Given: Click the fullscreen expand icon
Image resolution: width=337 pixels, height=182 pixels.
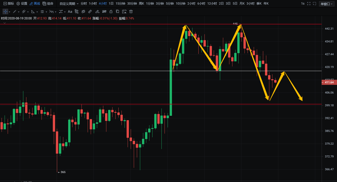Looking at the screenshot, I should (309, 4).
